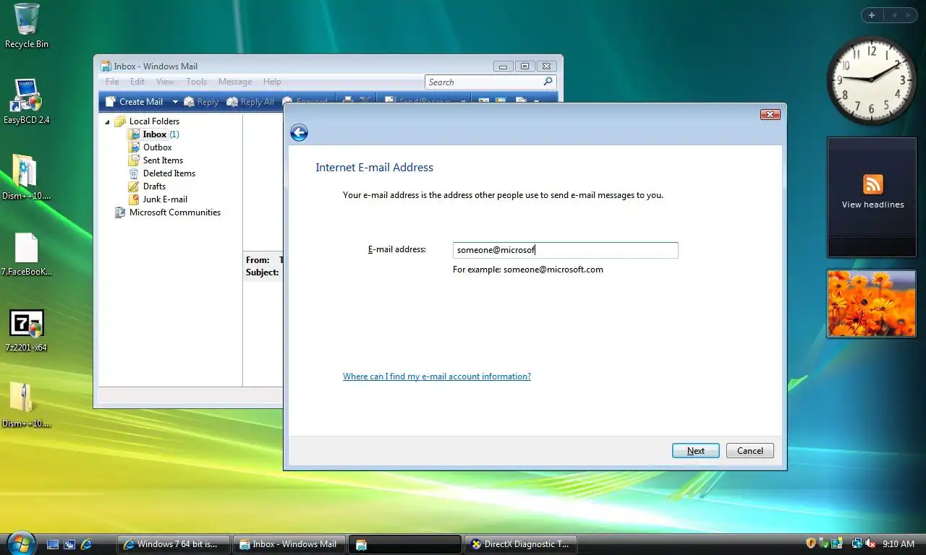926x555 pixels.
Task: Click the Next button in the wizard
Action: click(x=695, y=450)
